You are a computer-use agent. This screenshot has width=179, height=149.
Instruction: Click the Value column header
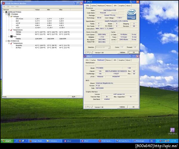tap(37, 9)
